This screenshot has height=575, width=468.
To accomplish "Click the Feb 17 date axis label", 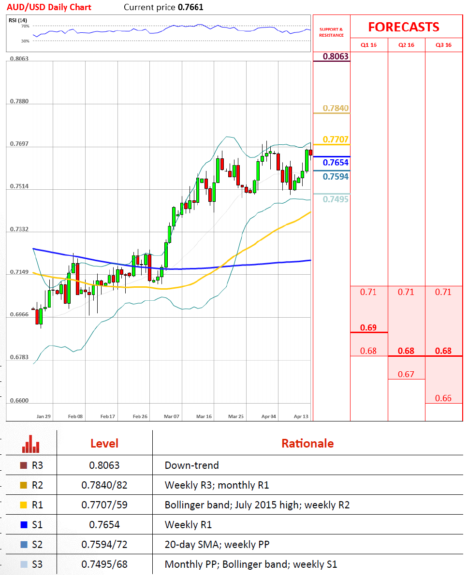I will pos(108,417).
